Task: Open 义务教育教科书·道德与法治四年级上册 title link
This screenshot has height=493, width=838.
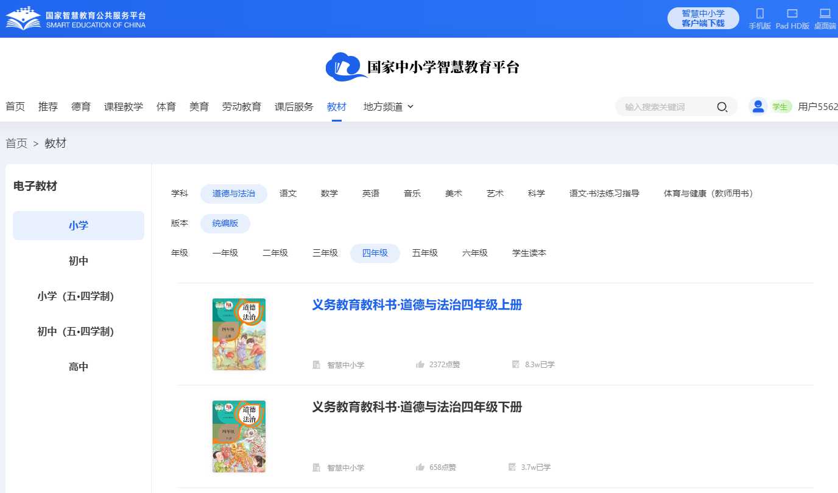Action: coord(417,305)
